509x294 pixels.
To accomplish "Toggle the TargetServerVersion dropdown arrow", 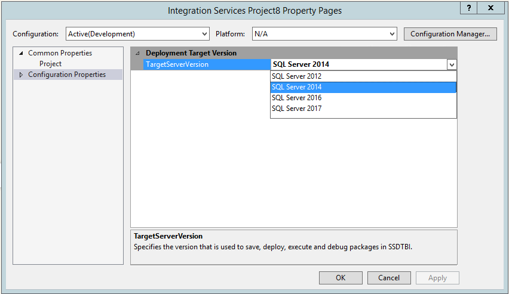I will point(452,64).
